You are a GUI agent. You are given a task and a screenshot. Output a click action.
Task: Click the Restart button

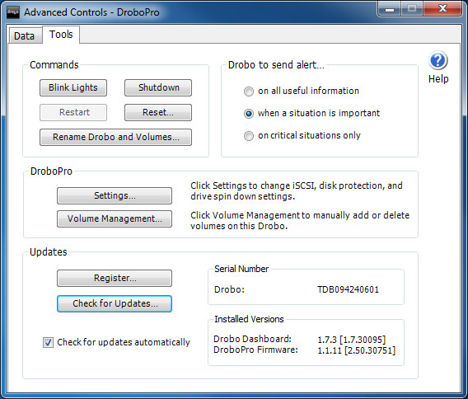(73, 112)
